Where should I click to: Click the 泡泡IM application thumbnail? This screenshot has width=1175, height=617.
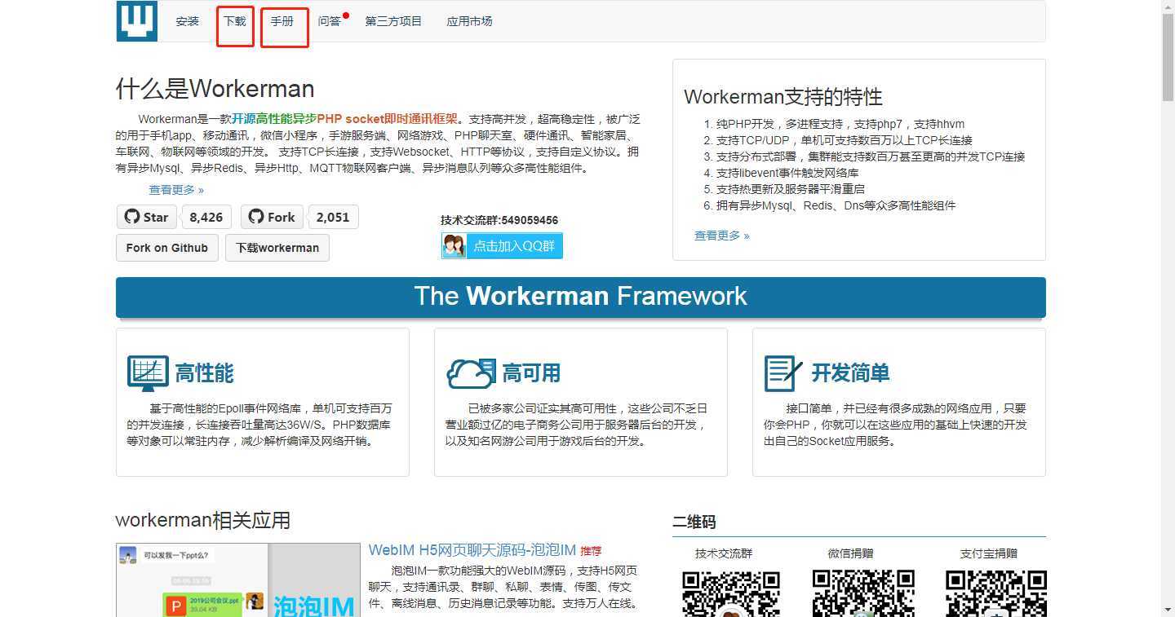[x=238, y=580]
